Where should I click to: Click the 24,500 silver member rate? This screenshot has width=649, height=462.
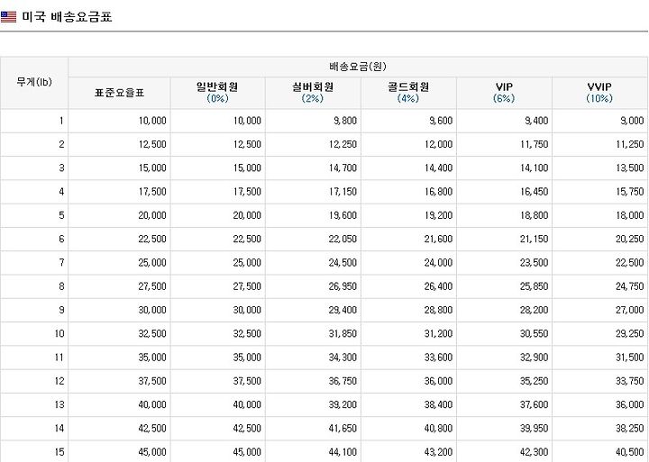point(343,263)
